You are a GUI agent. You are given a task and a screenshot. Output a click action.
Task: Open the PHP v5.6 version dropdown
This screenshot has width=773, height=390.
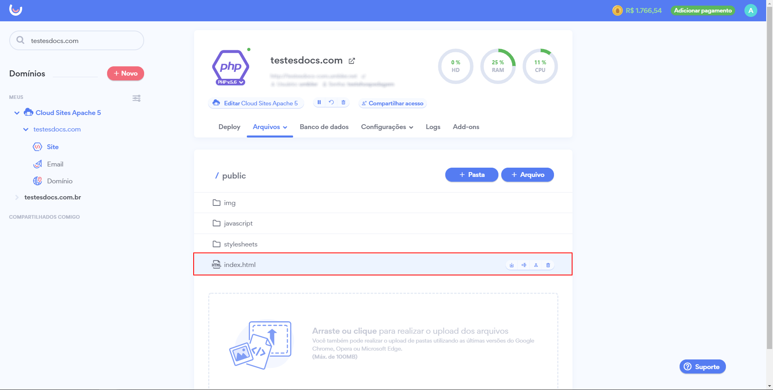231,82
